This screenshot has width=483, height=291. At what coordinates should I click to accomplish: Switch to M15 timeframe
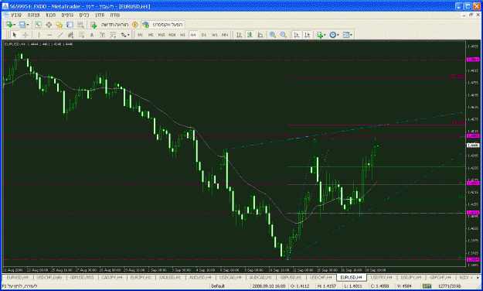[x=162, y=35]
